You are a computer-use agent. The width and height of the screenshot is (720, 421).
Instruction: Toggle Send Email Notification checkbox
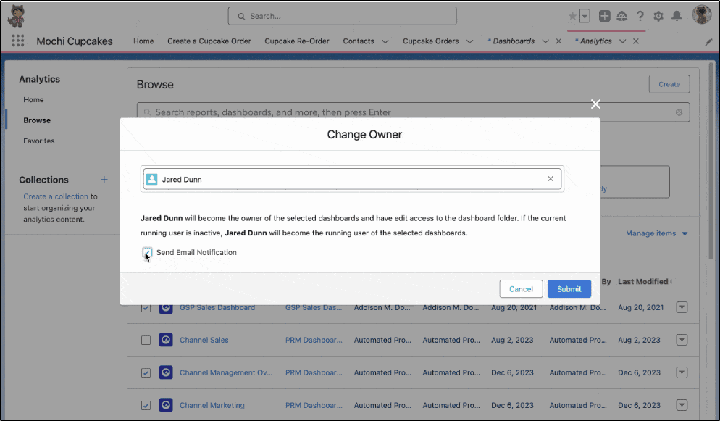point(147,252)
